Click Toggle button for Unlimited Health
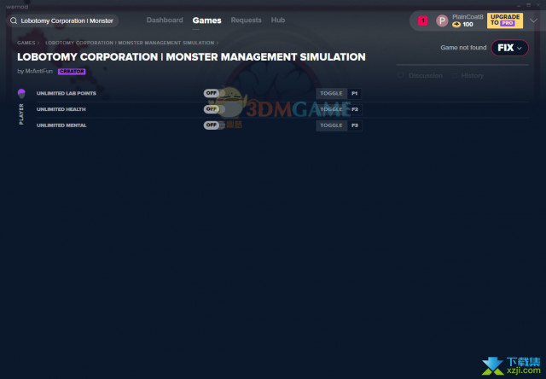The height and width of the screenshot is (379, 546). pyautogui.click(x=331, y=109)
